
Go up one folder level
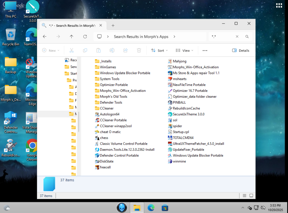(x=72, y=37)
